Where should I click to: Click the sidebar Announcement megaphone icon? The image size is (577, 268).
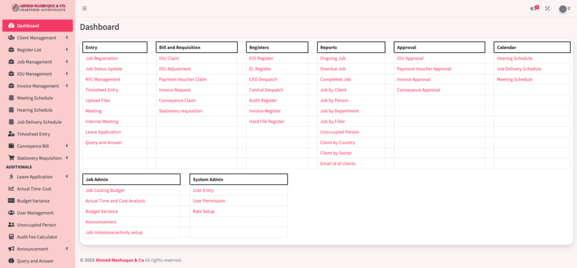point(11,249)
